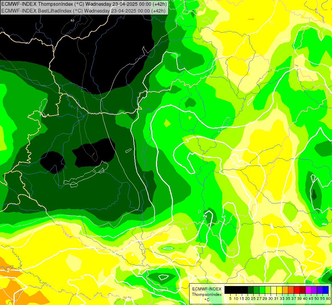Select the red-orange 35–37 legend swatch
This screenshot has width=332, height=305.
coord(291,290)
